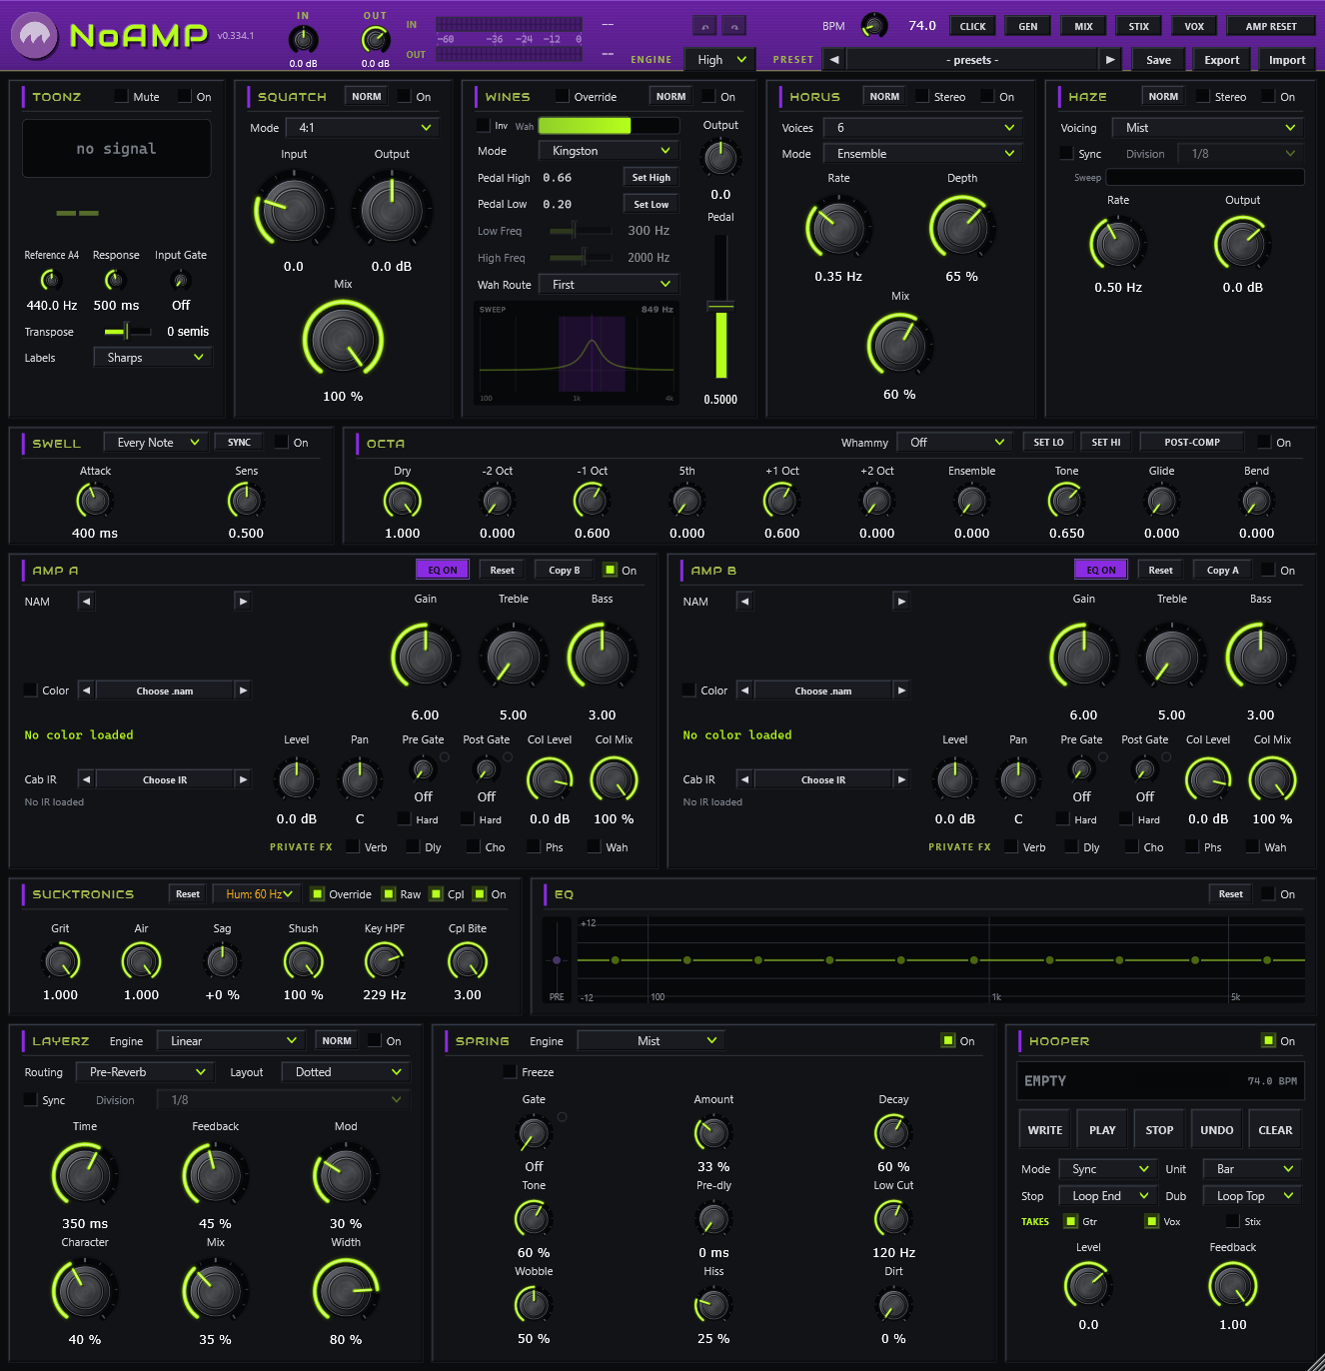Click the Save preset button
The height and width of the screenshot is (1371, 1325).
point(1158,60)
